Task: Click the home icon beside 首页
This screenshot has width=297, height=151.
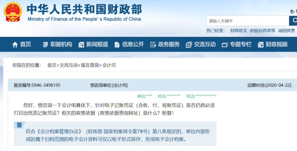Action: point(15,45)
